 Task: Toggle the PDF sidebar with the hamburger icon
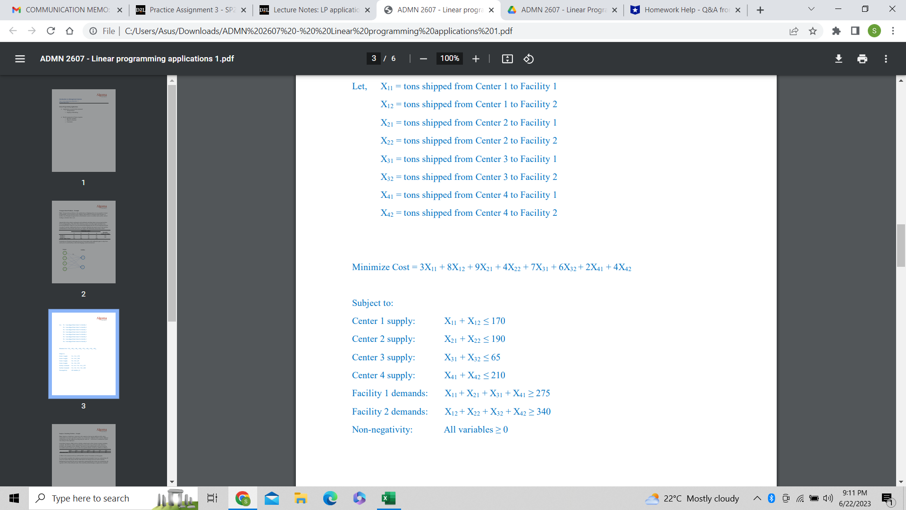click(20, 59)
